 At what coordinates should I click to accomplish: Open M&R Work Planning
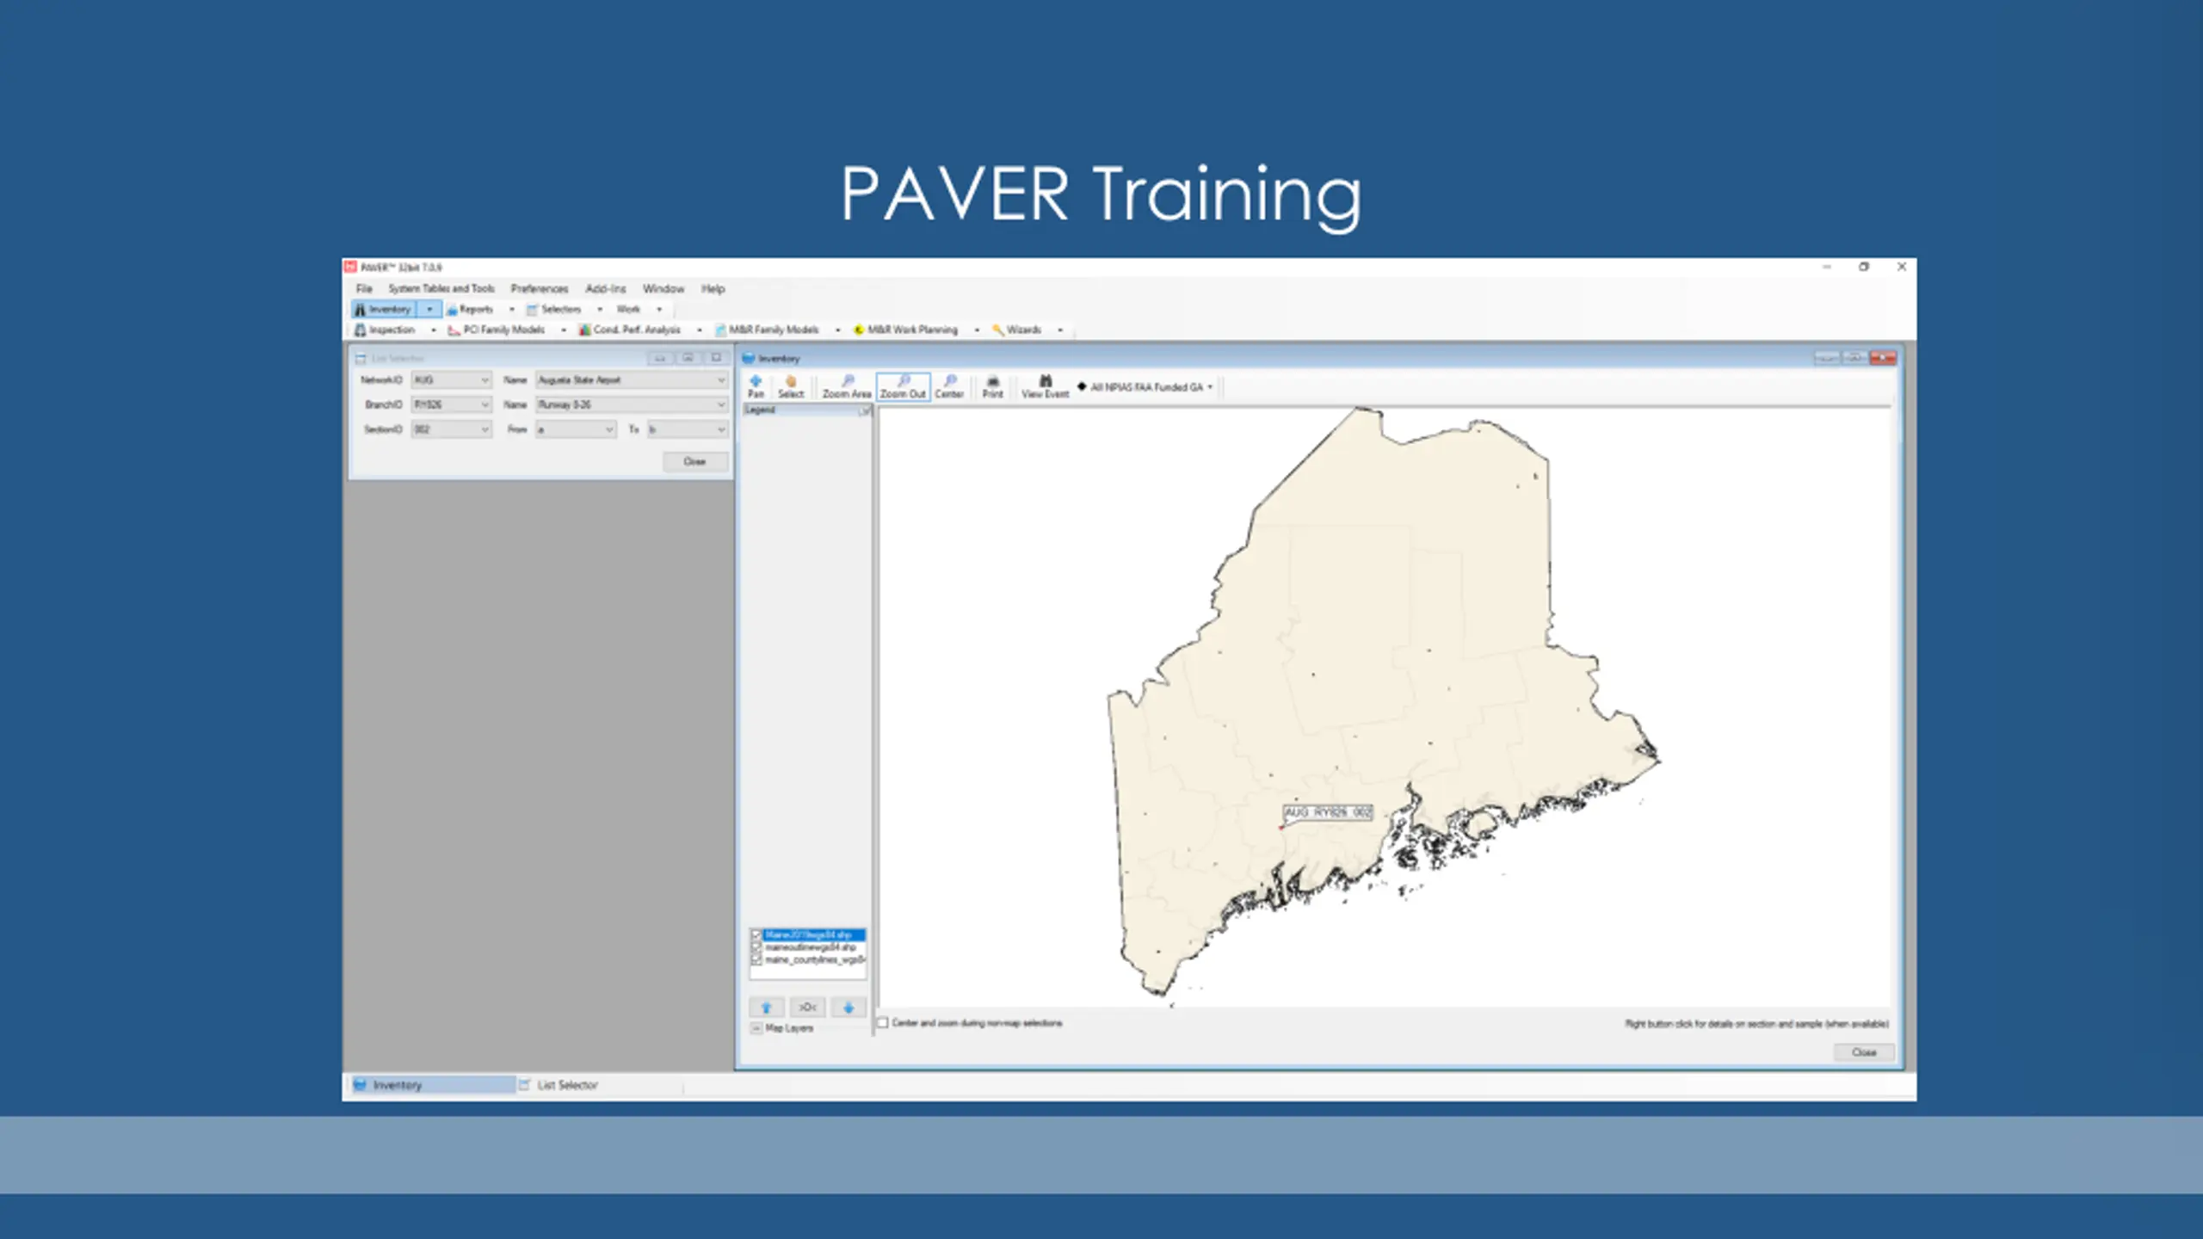[905, 330]
